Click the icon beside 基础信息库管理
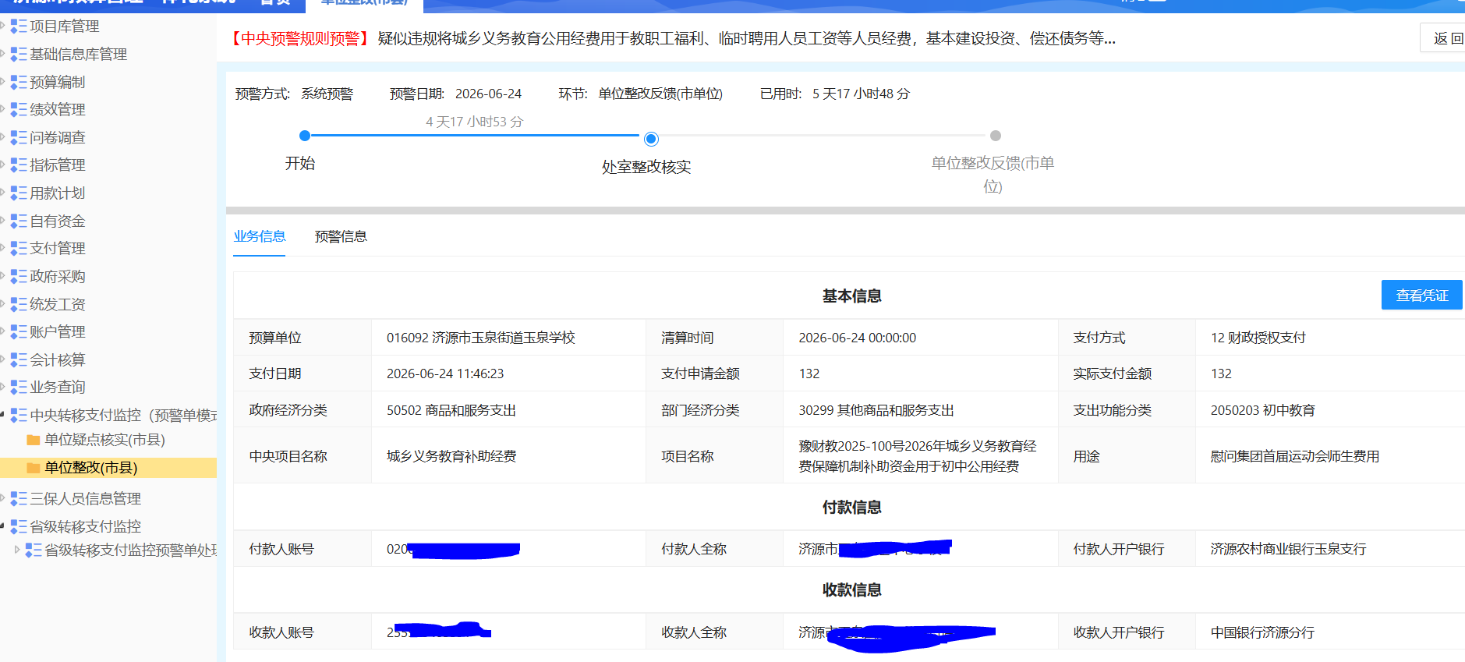Image resolution: width=1465 pixels, height=662 pixels. [x=19, y=55]
